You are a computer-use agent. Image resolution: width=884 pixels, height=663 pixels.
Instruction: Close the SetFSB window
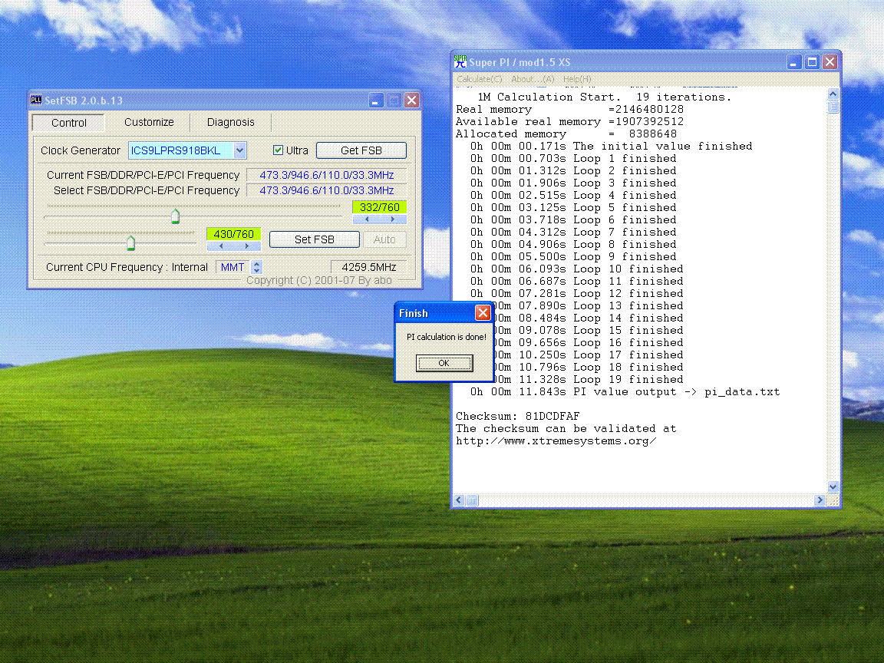[411, 100]
